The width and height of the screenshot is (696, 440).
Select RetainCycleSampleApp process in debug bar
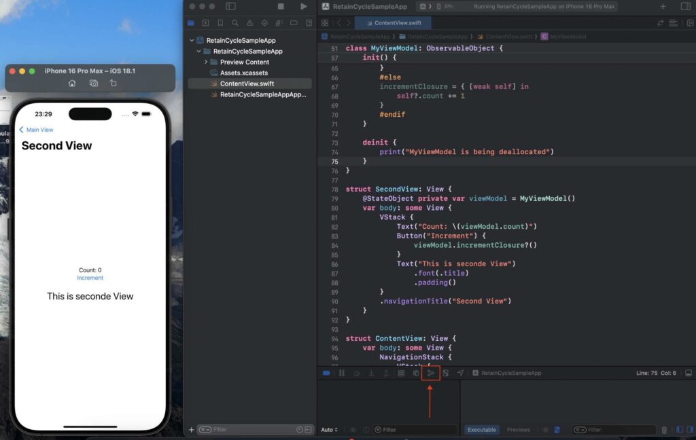coord(506,373)
